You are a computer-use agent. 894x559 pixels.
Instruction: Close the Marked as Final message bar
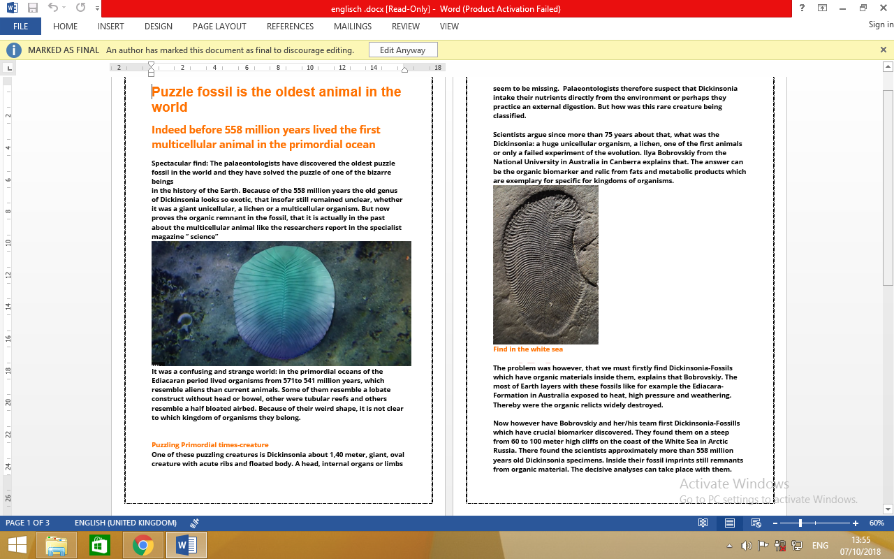(883, 50)
